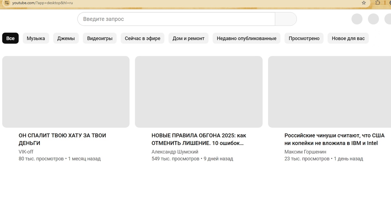Toggle the Сейчас в эфире filter chip

(142, 38)
